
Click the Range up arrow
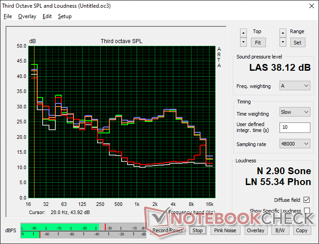pos(283,33)
